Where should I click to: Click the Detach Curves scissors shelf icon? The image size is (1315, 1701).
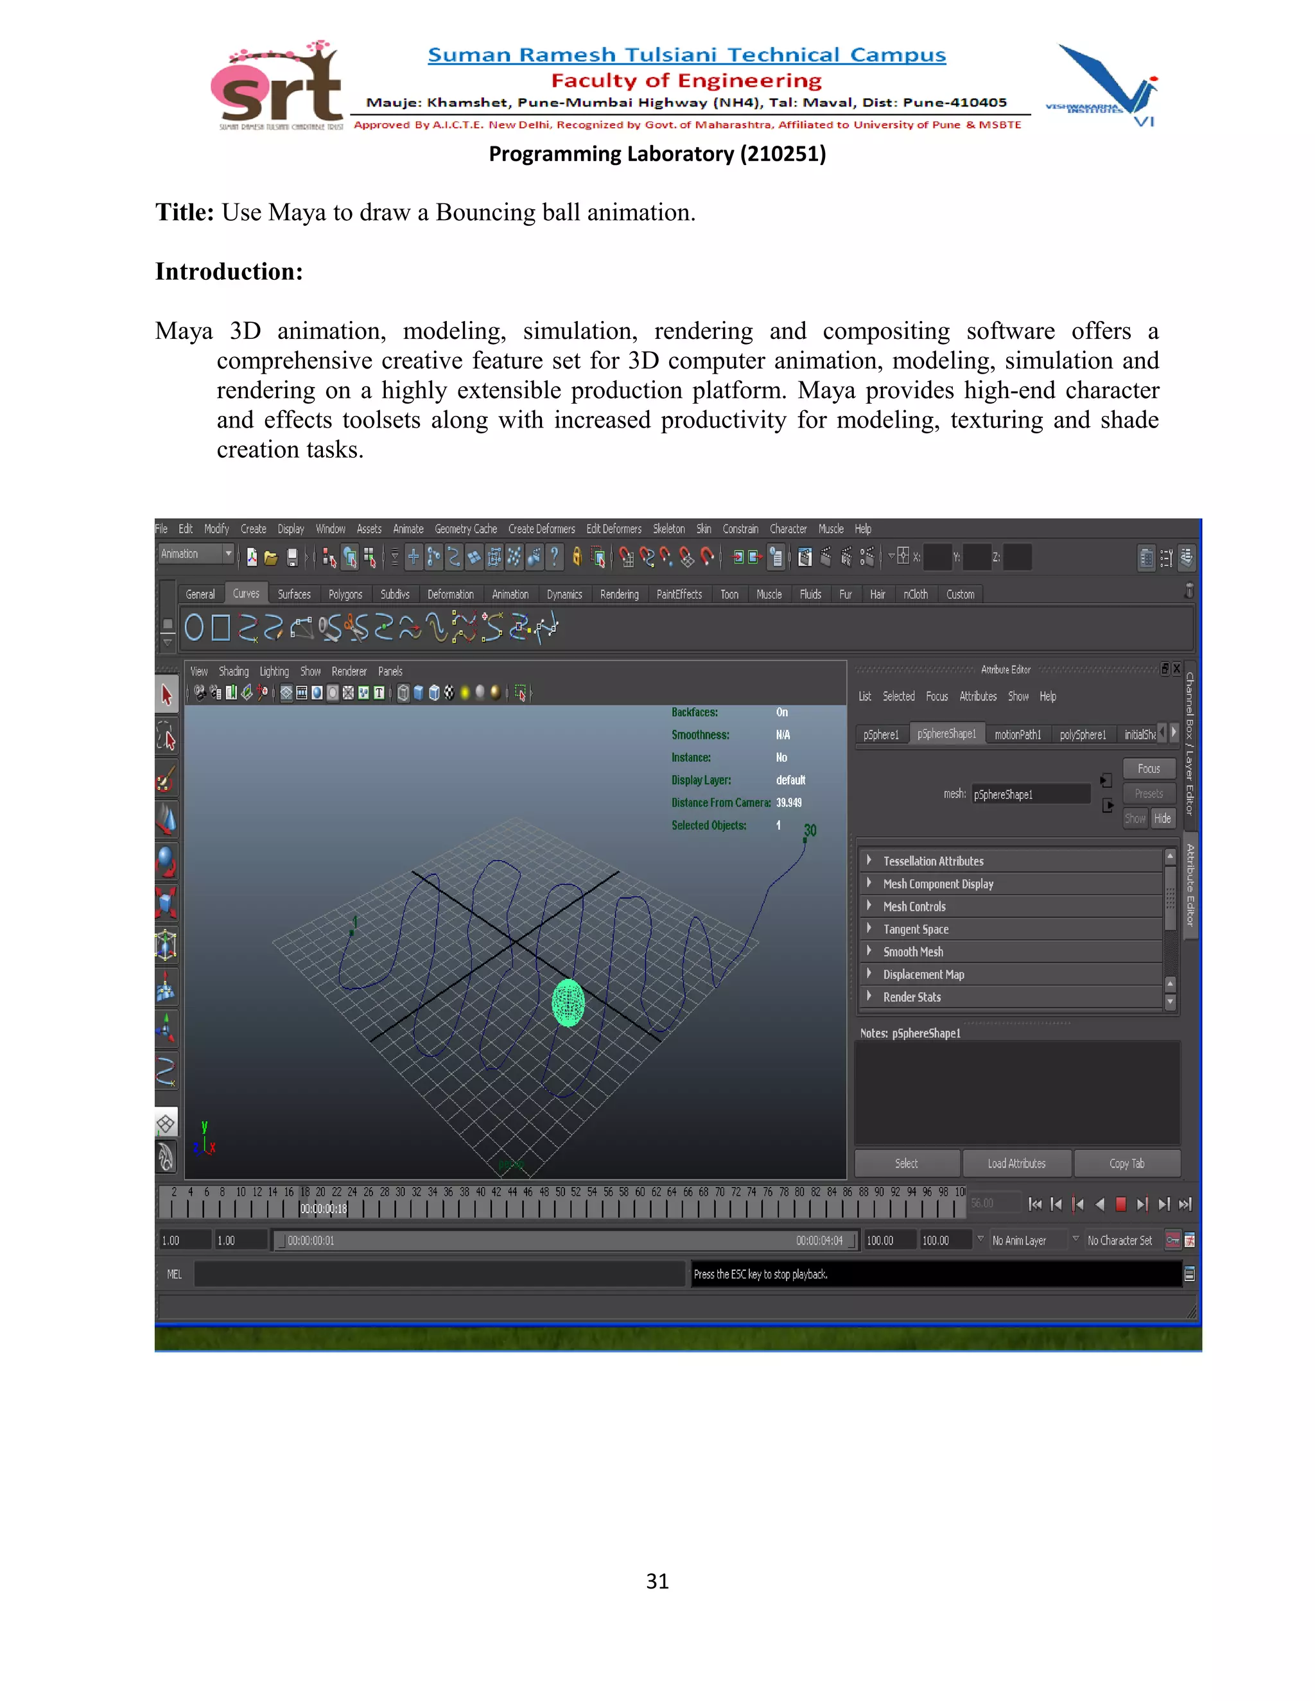pyautogui.click(x=357, y=627)
